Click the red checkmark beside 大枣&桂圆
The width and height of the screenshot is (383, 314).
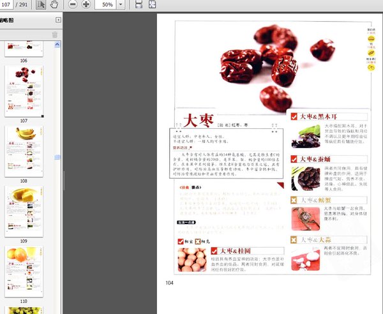[x=214, y=251]
